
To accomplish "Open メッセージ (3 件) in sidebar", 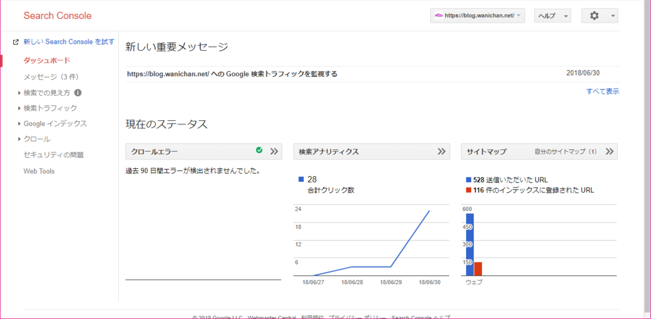I will 51,77.
